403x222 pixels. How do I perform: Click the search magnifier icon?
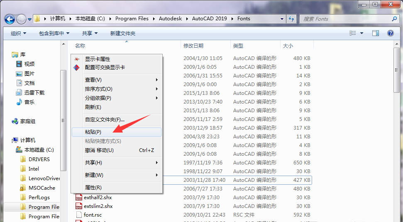pyautogui.click(x=394, y=19)
